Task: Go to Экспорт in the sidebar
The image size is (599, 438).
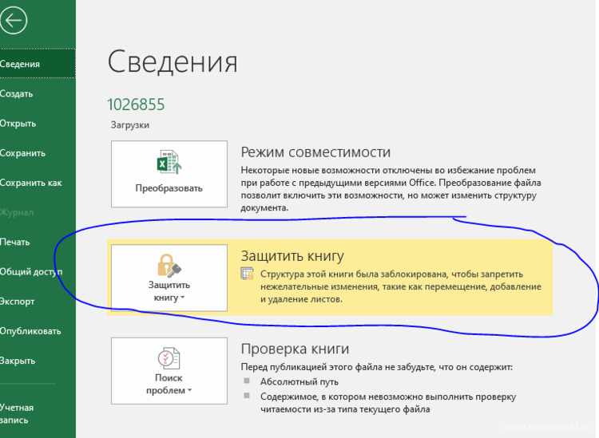Action: 38,302
